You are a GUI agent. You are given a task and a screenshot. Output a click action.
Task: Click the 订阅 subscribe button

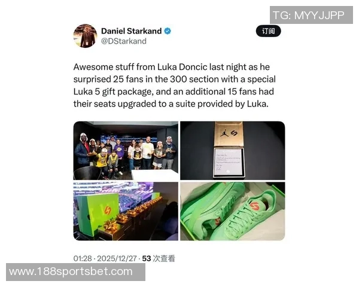tap(268, 31)
